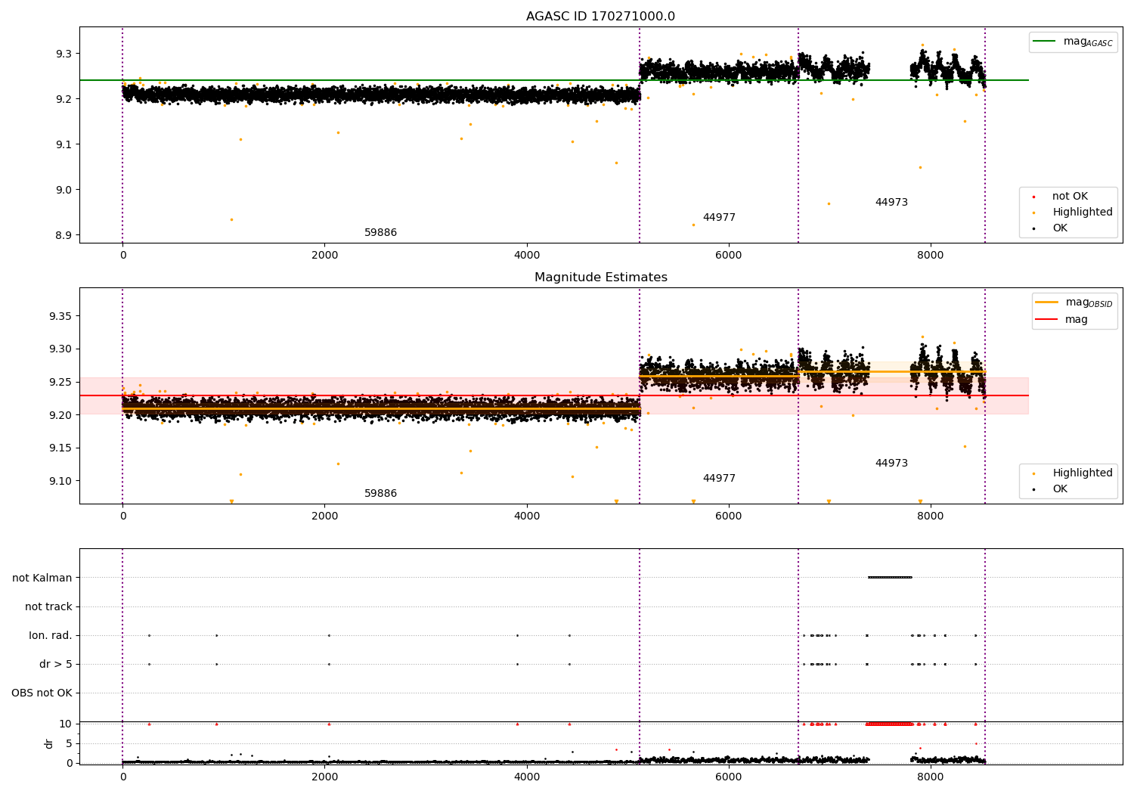
Task: Click the 4000 x-tick under the bottom plot
Action: point(526,777)
